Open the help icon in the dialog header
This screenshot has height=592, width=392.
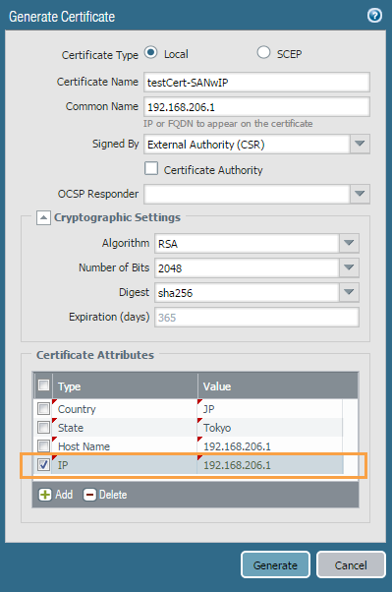pyautogui.click(x=374, y=16)
